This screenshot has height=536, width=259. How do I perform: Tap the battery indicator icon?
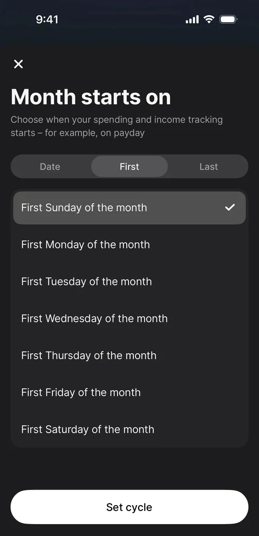[x=228, y=19]
